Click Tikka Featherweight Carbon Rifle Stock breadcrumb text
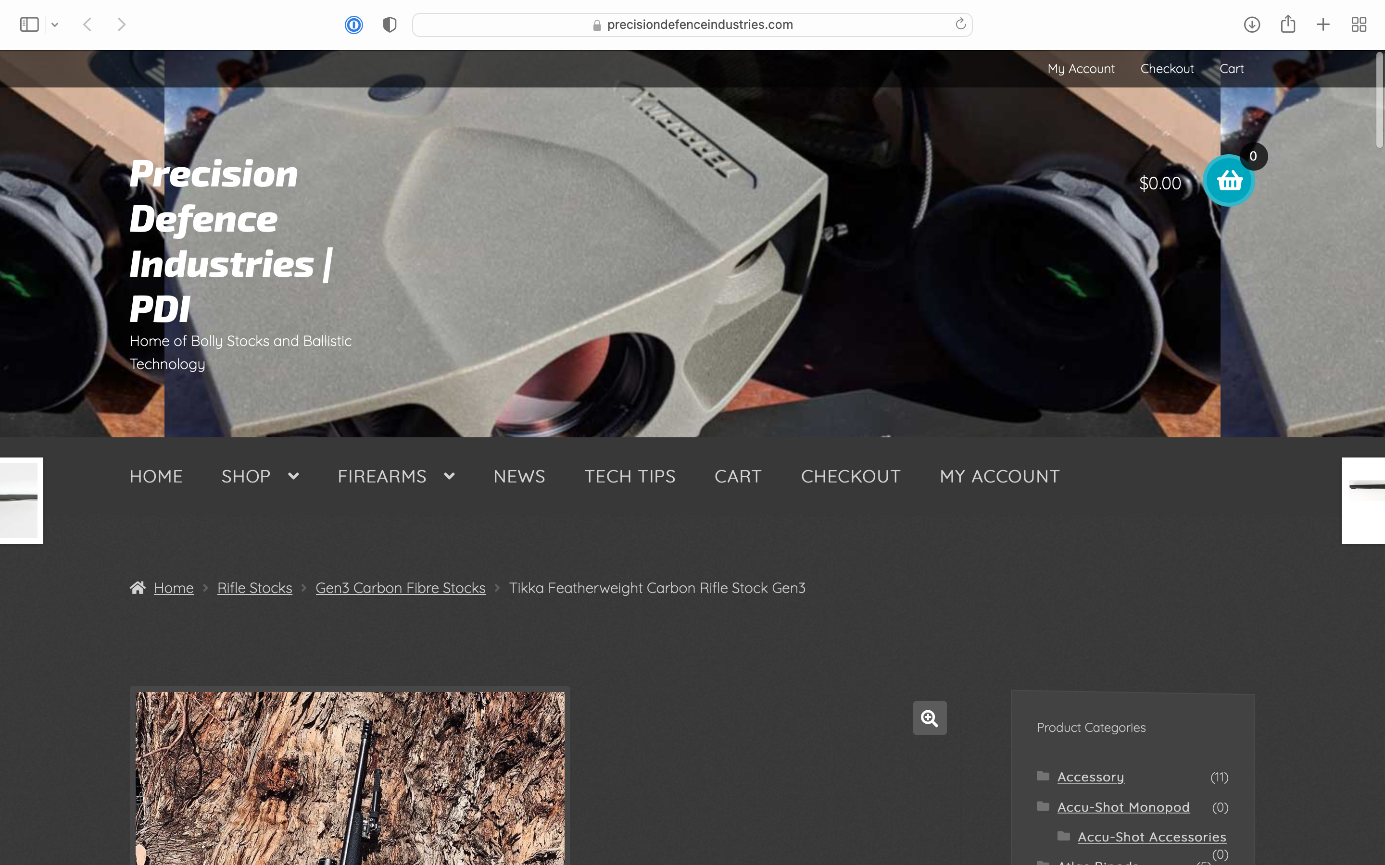Viewport: 1385px width, 865px height. (657, 588)
